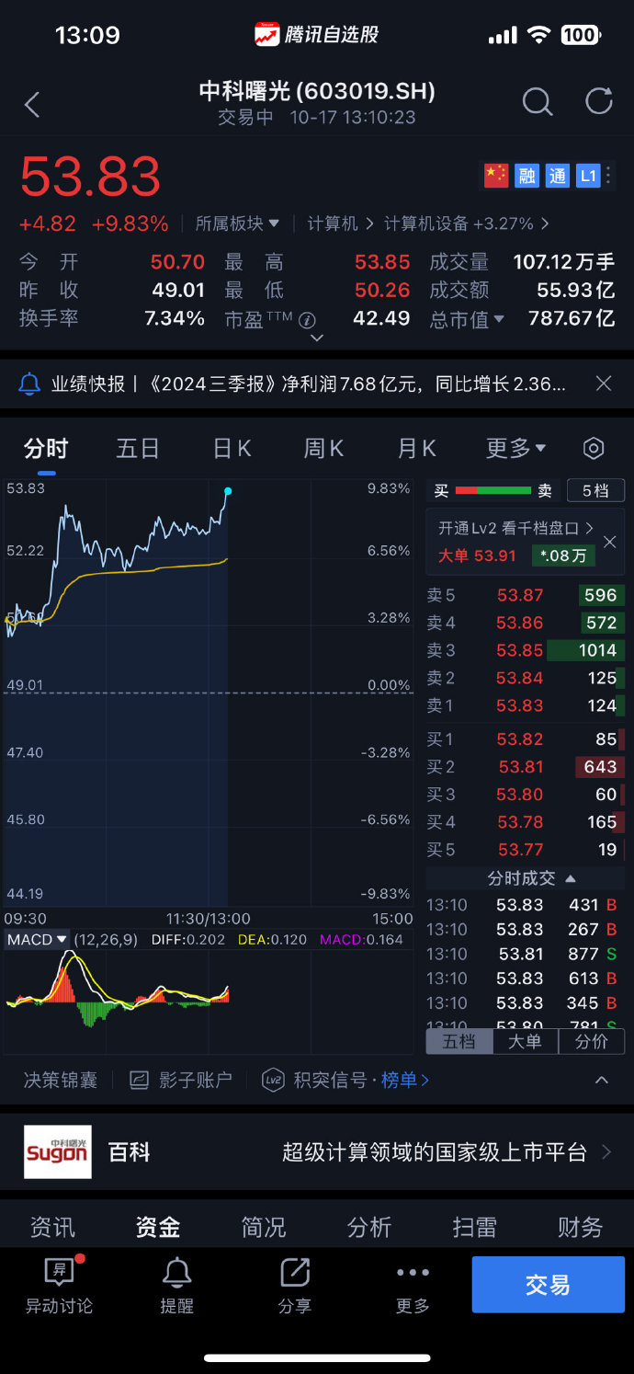Tap the MACD histogram chart
The height and width of the screenshot is (1374, 634).
tap(208, 1002)
